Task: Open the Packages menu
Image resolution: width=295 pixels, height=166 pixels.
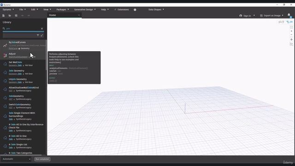Action: pyautogui.click(x=63, y=9)
